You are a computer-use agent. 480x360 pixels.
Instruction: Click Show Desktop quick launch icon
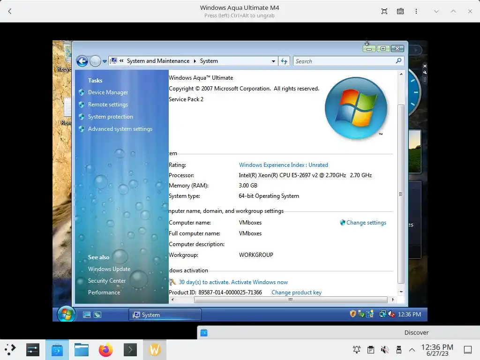click(x=87, y=315)
